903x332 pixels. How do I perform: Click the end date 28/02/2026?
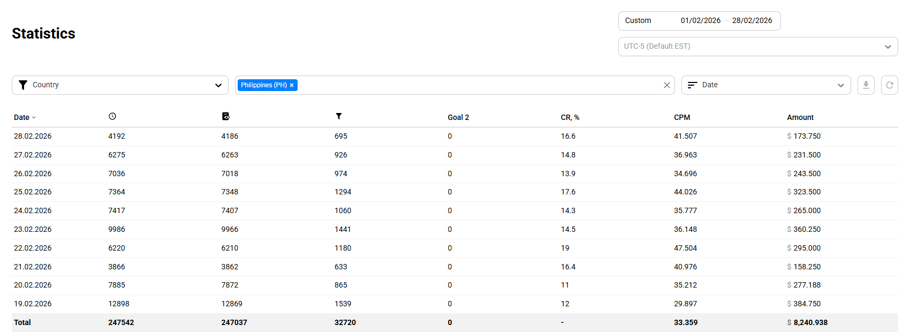(752, 20)
